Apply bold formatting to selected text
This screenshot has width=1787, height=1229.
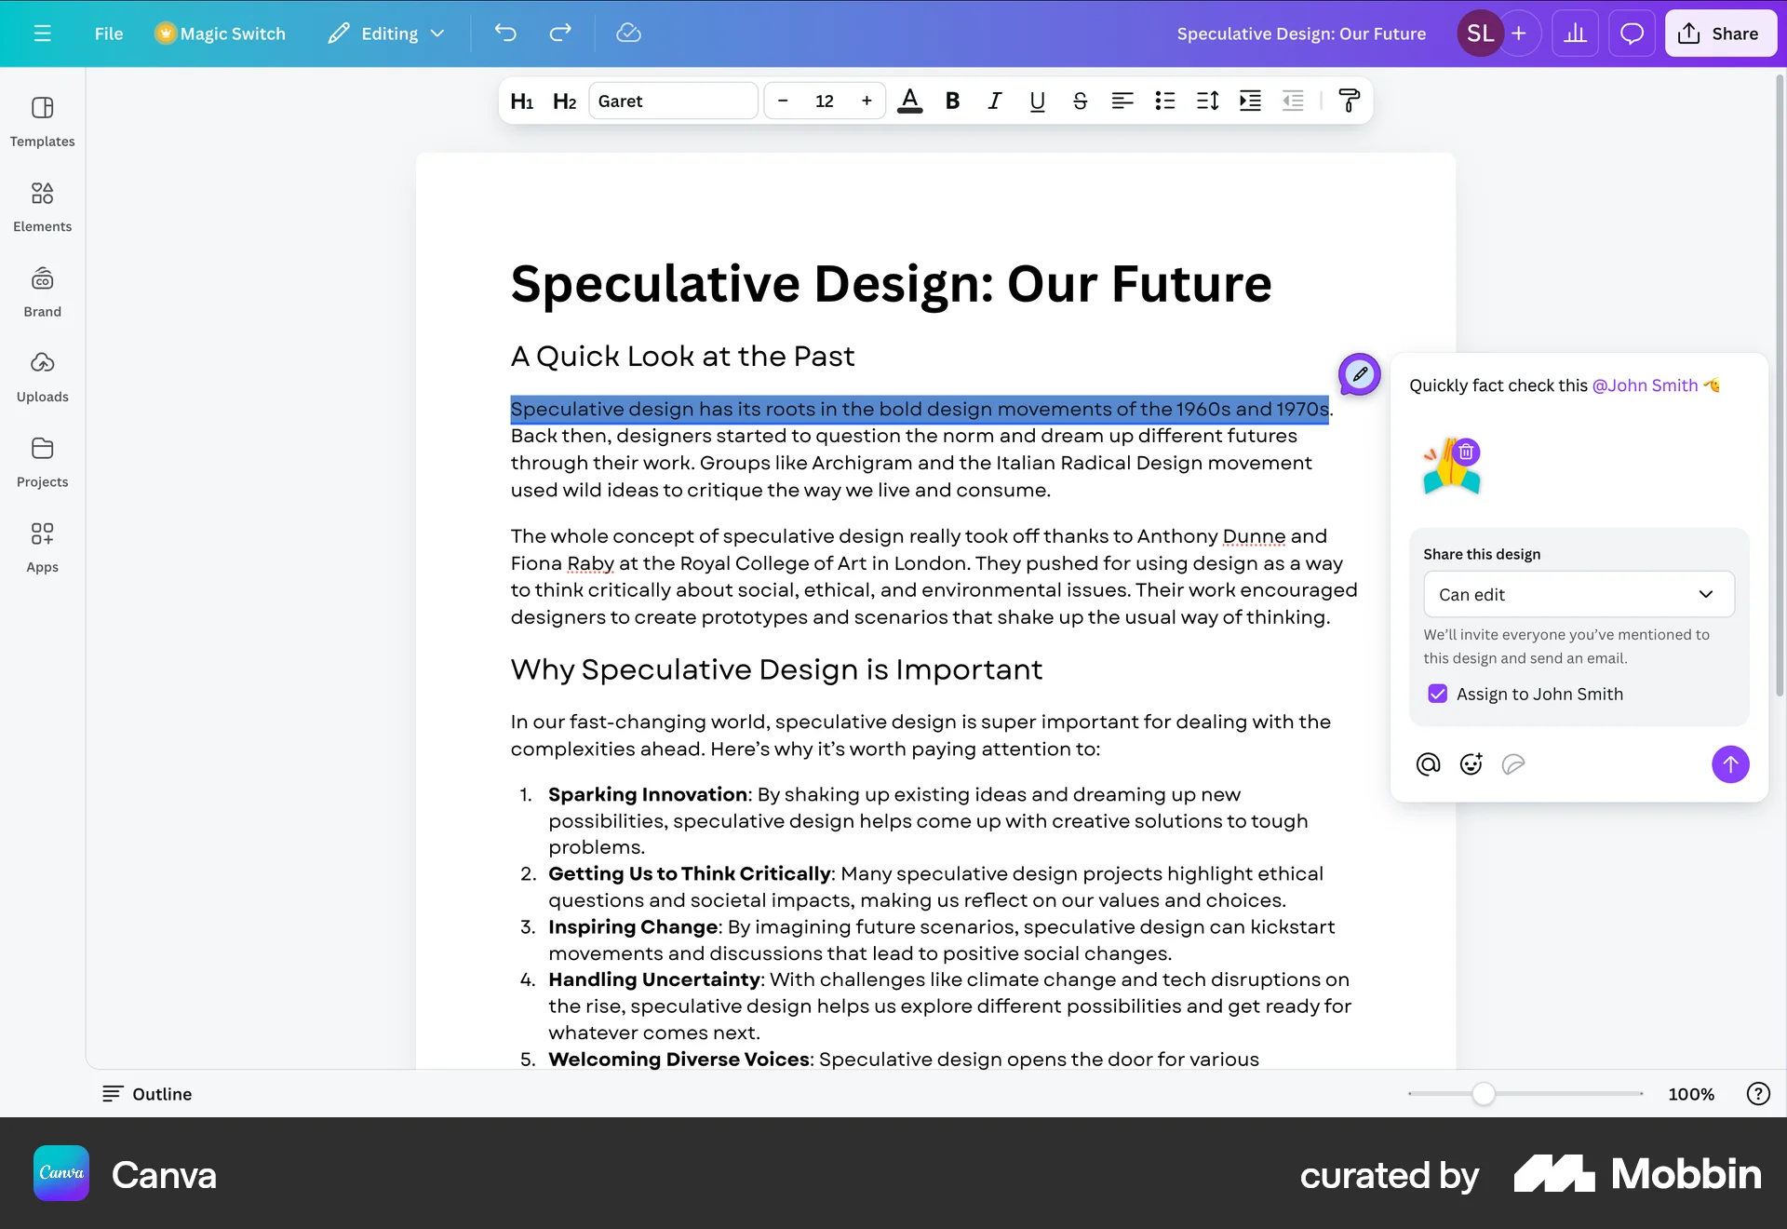pos(952,101)
